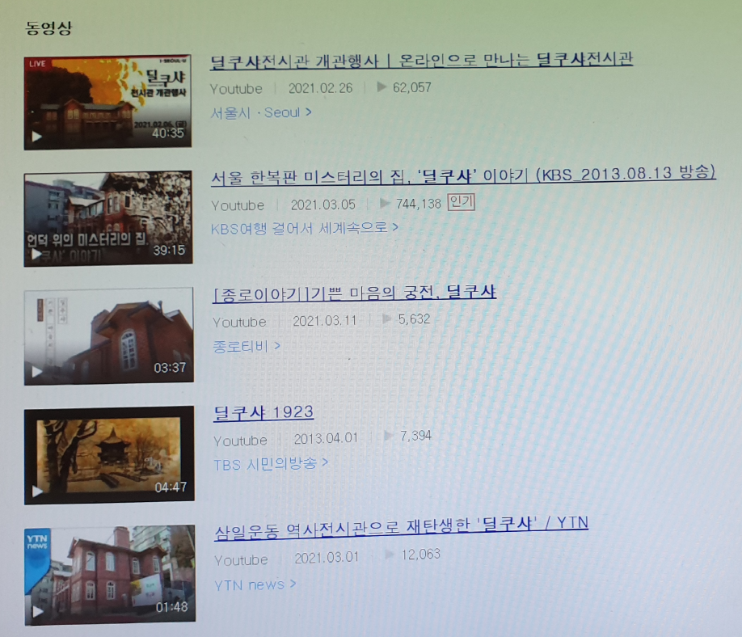742x637 pixels.
Task: Open the [종로이야기]기쁜 마음의 궁전 video link
Action: (355, 293)
